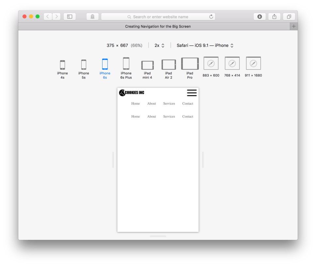Add a new tab with plus button

(x=293, y=26)
